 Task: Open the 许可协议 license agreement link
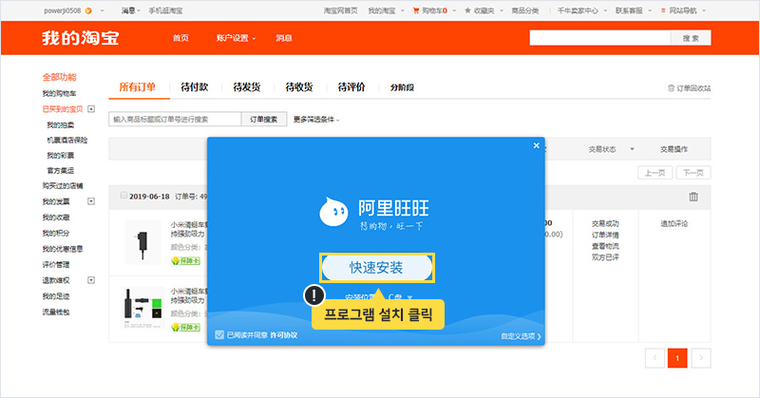point(284,335)
